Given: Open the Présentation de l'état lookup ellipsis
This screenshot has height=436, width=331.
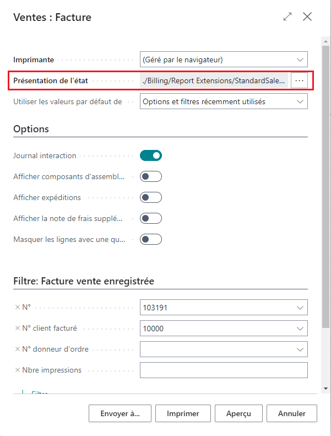Looking at the screenshot, I should 300,80.
